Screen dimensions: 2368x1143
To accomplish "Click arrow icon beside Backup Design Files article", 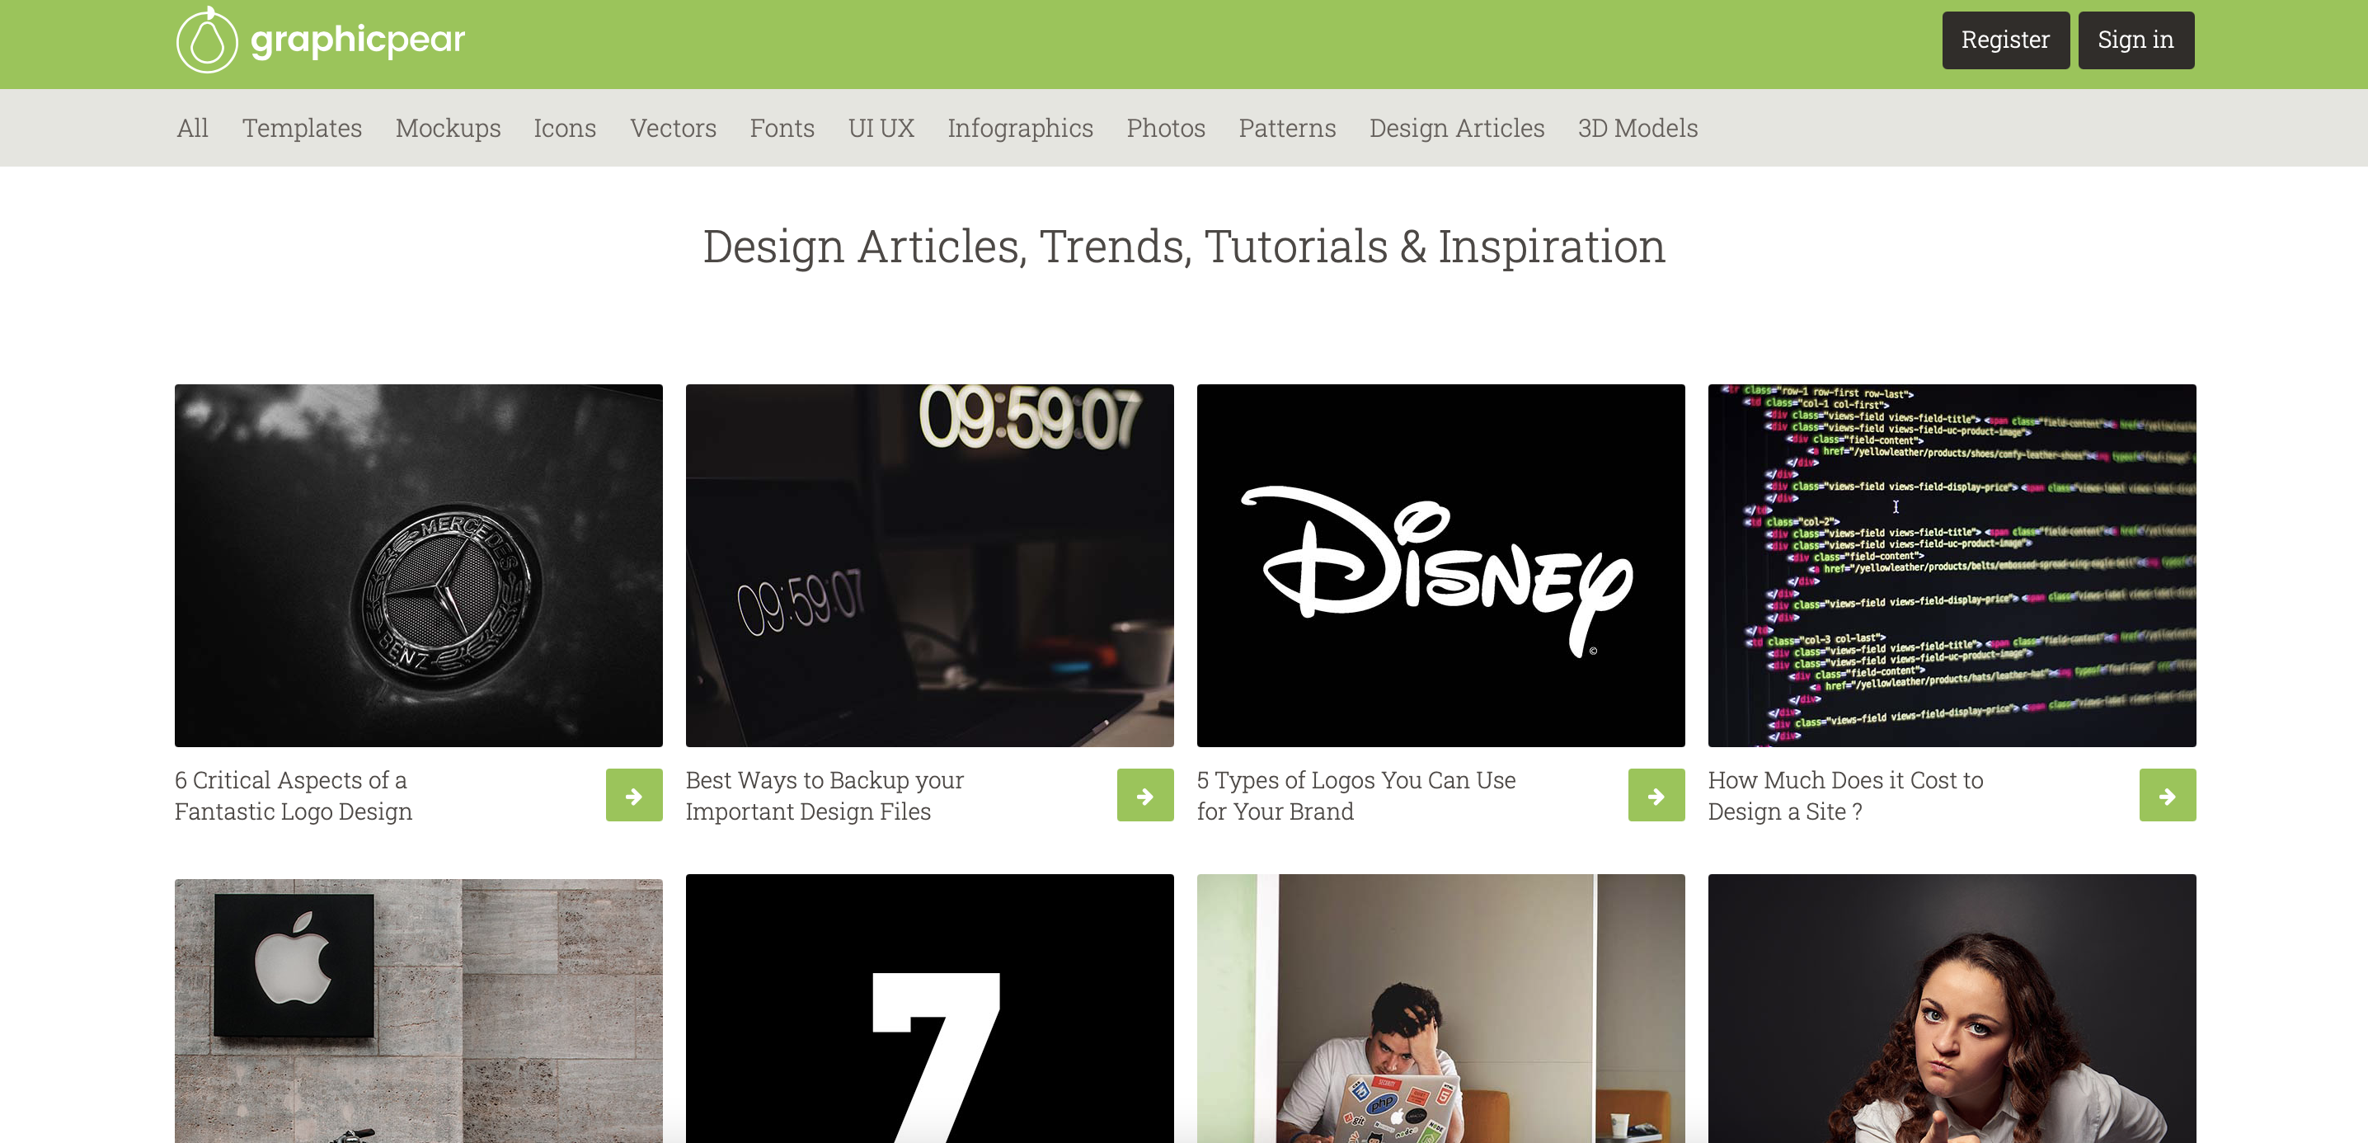I will (1144, 796).
